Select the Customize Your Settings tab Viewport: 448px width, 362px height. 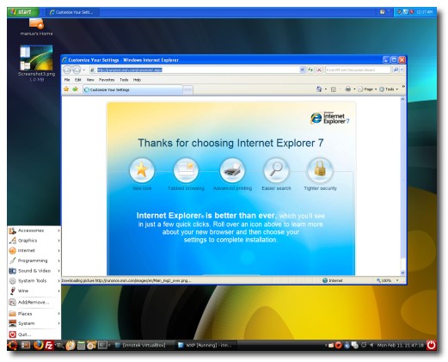point(132,89)
